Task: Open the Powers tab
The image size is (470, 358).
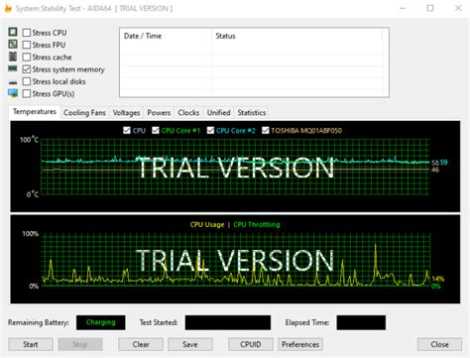Action: point(159,113)
